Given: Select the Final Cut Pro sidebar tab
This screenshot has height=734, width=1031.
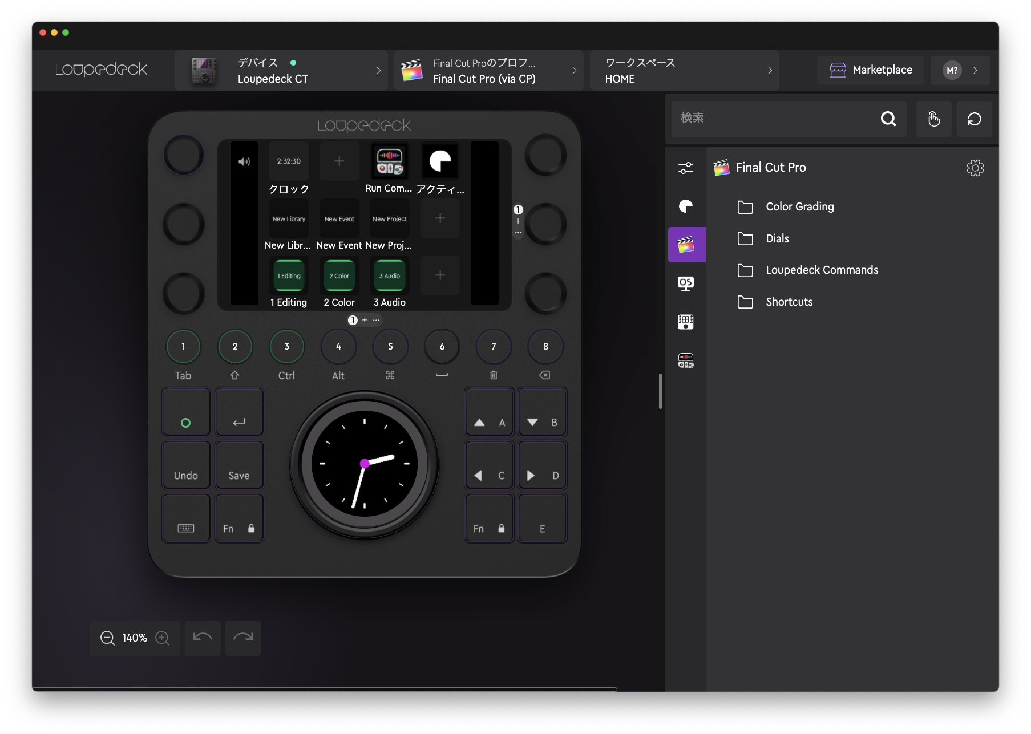Looking at the screenshot, I should coord(687,245).
